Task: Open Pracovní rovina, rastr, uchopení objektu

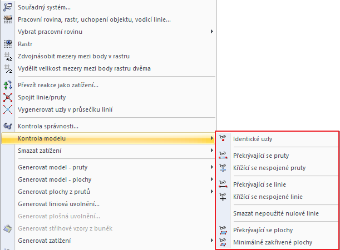Action: coord(95,19)
